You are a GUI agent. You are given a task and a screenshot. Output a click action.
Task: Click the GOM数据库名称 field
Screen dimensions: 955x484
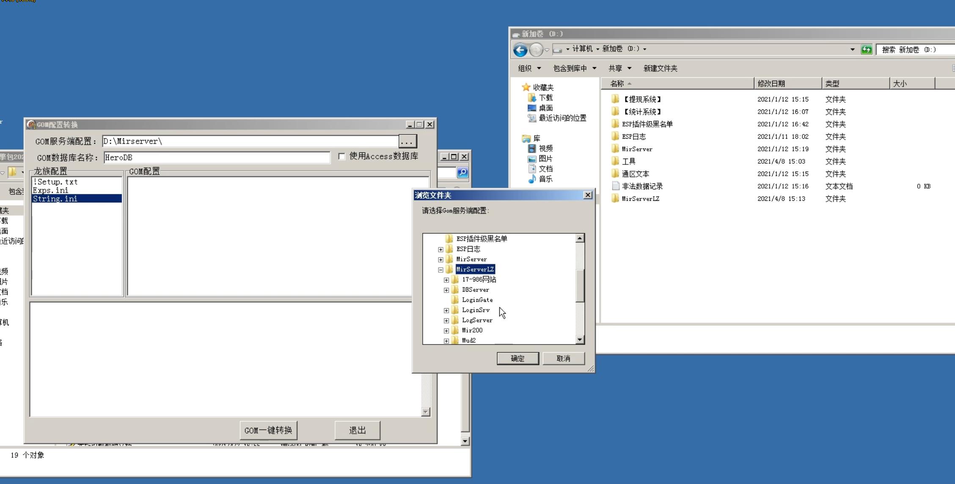point(217,158)
